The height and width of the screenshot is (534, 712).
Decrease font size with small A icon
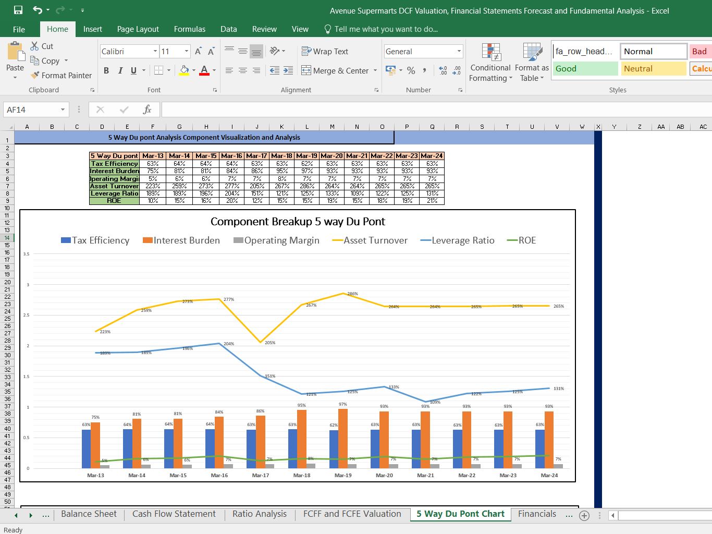click(211, 51)
